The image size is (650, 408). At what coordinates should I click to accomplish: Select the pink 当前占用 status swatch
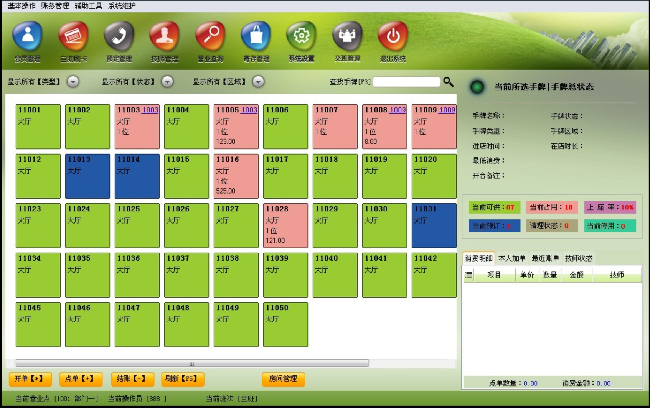click(552, 207)
